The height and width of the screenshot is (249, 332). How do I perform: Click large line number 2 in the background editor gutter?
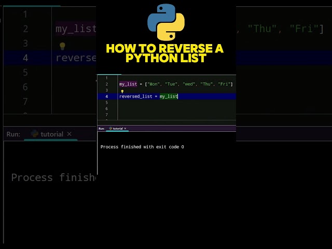click(x=25, y=29)
